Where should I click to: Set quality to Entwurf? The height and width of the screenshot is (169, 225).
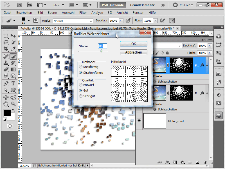point(81,85)
